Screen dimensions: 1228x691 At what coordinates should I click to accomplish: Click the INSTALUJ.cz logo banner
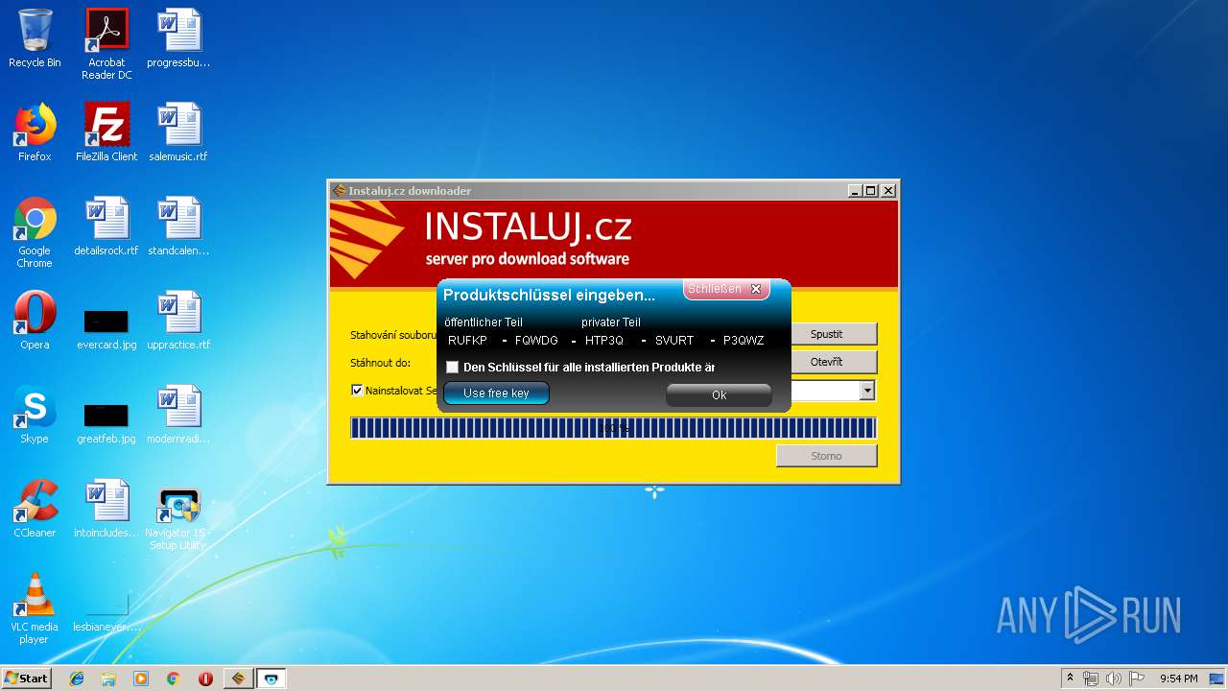(x=614, y=245)
